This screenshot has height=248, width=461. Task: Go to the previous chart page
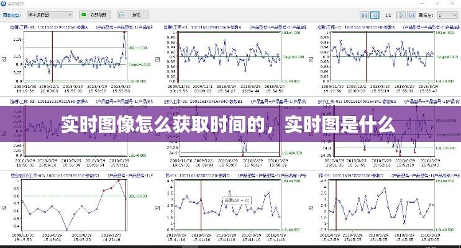tap(375, 14)
